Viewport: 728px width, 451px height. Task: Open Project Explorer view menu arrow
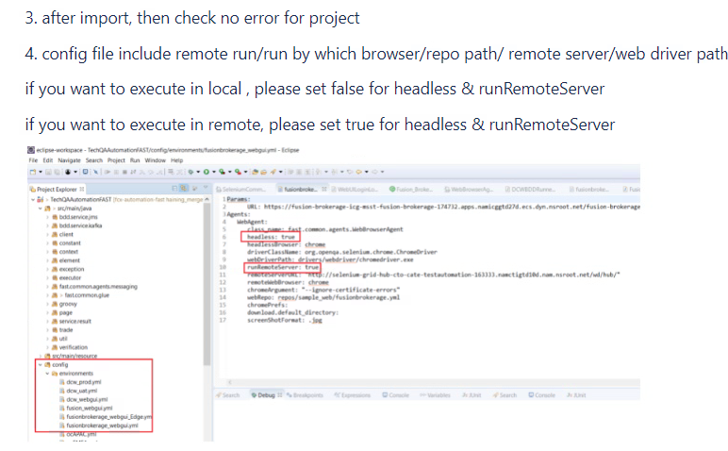[206, 188]
